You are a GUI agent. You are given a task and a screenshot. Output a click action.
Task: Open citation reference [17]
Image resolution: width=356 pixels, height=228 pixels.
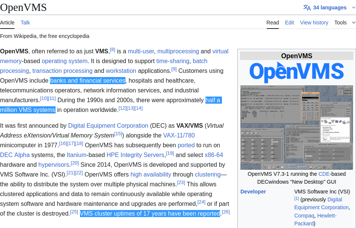tap(71, 143)
